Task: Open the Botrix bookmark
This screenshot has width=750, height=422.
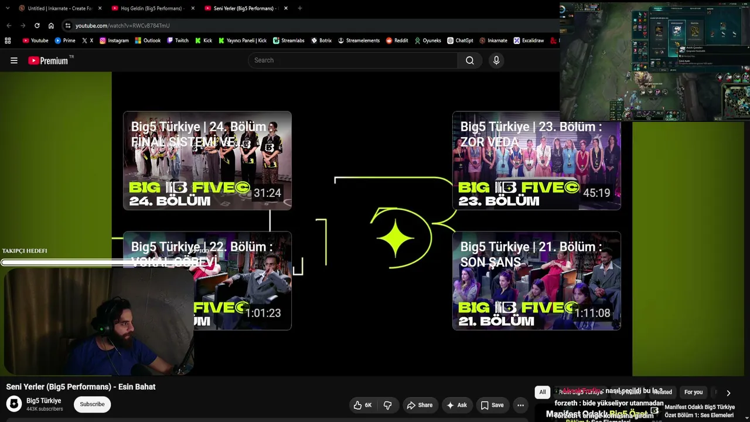Action: coord(321,40)
